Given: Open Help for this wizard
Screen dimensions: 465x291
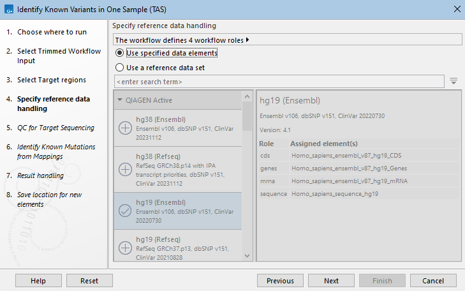Looking at the screenshot, I should coord(38,281).
